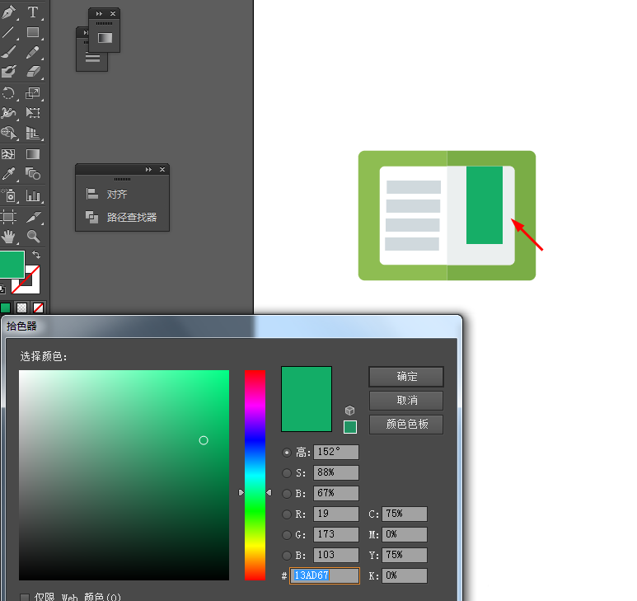Select the Eraser tool

coord(33,72)
